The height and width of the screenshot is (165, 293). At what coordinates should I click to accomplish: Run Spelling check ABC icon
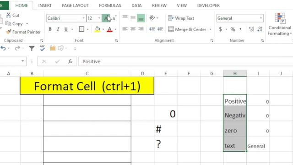43,48
